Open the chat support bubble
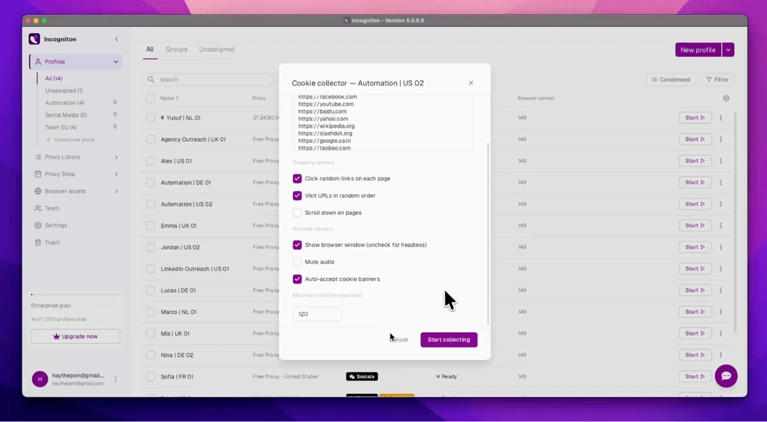Screen dimensions: 767x422 pos(726,376)
